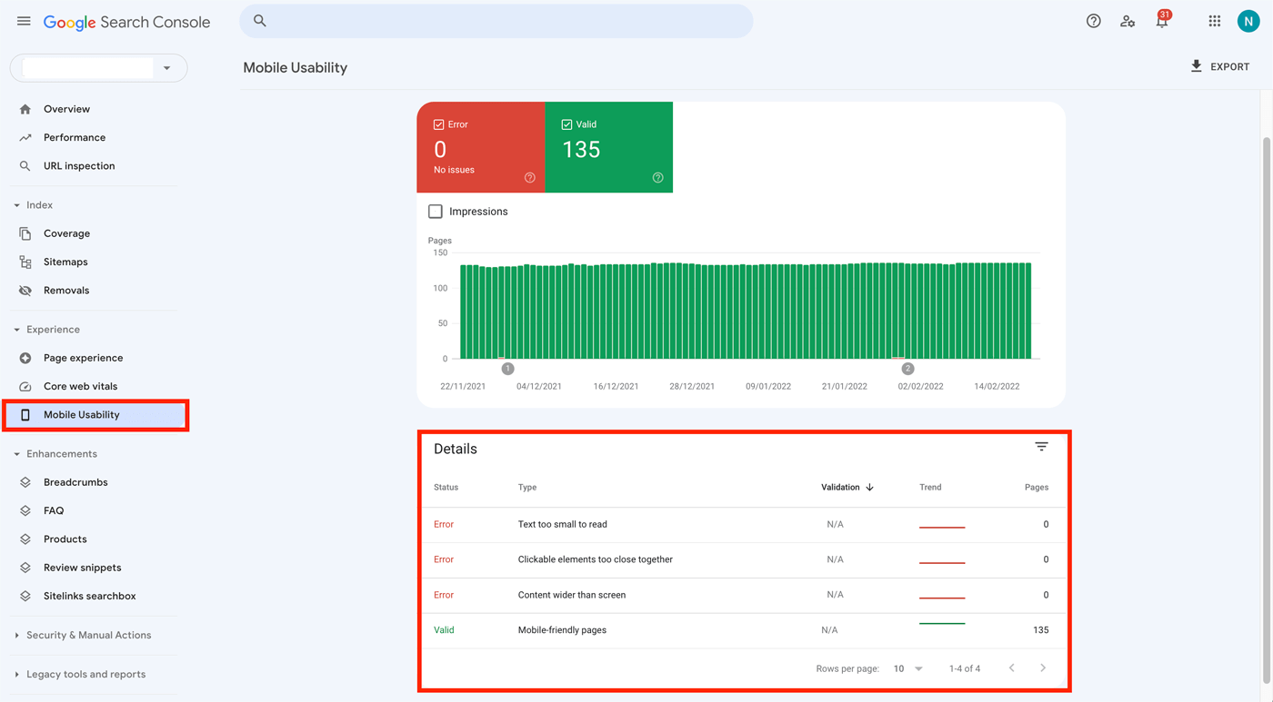The width and height of the screenshot is (1273, 702).
Task: Enable the Impressions checkbox
Action: pos(436,212)
